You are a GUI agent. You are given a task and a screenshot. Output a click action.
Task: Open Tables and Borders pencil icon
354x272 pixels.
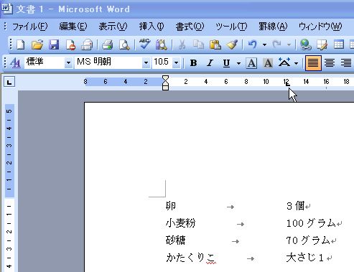pyautogui.click(x=322, y=44)
